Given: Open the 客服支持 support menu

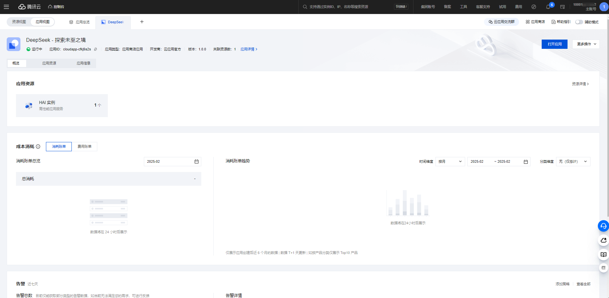Looking at the screenshot, I should [483, 7].
